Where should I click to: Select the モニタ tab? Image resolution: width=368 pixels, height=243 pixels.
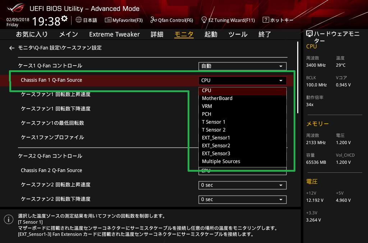[184, 34]
